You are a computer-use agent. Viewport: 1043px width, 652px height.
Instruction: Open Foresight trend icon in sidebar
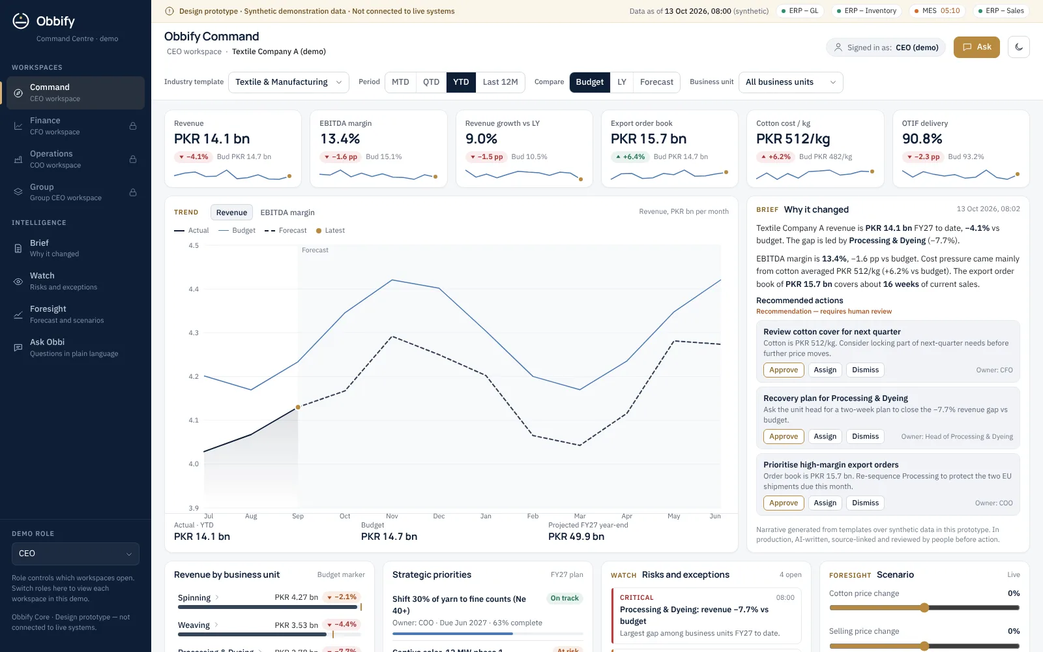point(18,315)
